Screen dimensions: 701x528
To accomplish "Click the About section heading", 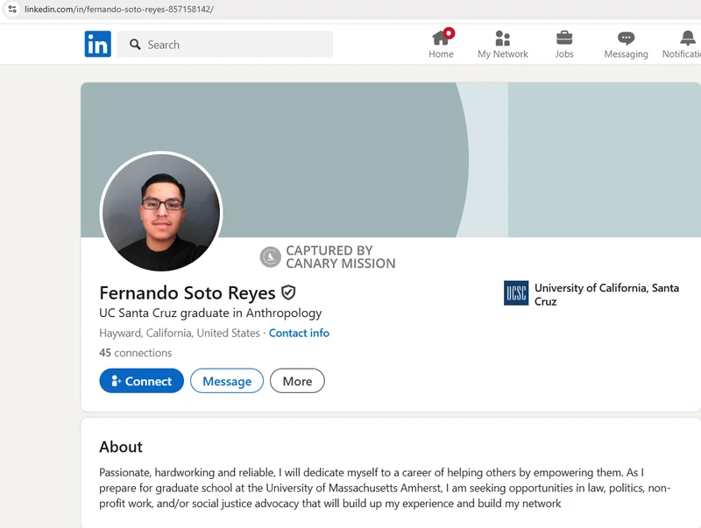I will 121,447.
